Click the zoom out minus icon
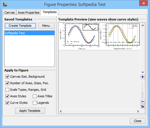 tap(143, 102)
